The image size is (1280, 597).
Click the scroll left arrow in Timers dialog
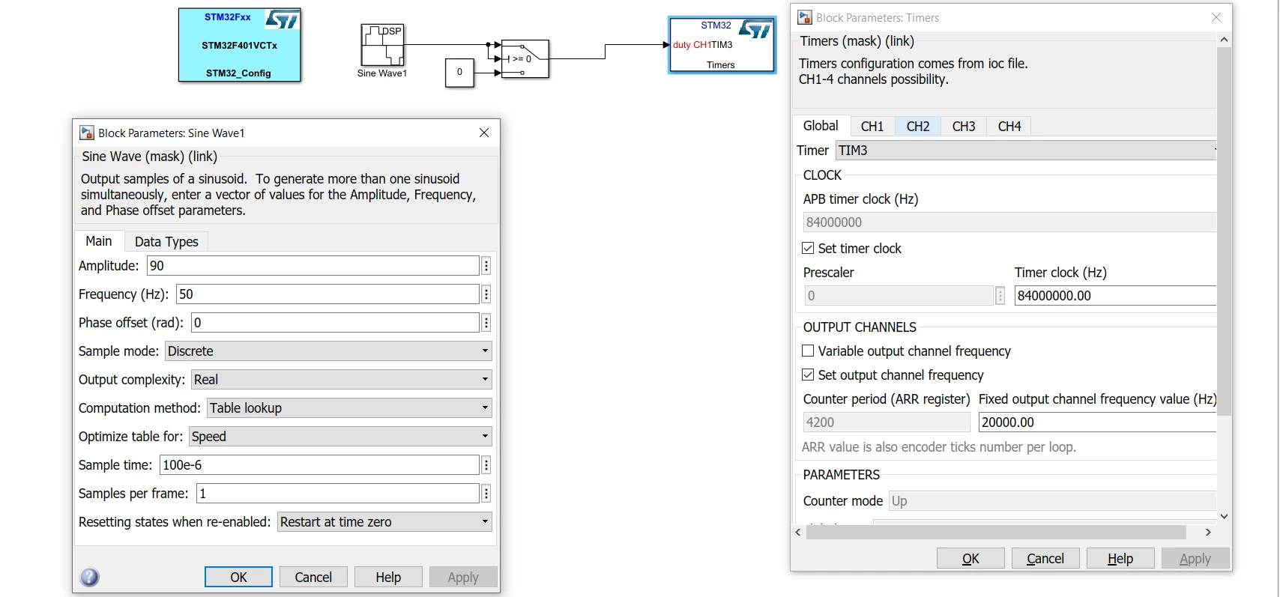coord(798,532)
